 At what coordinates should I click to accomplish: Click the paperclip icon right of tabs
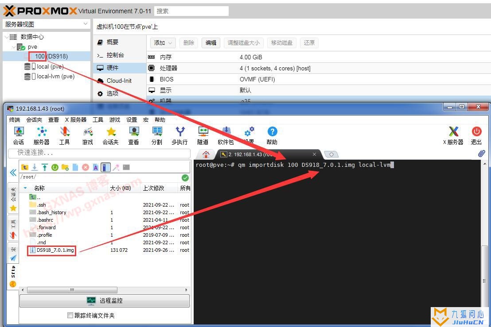(x=482, y=154)
